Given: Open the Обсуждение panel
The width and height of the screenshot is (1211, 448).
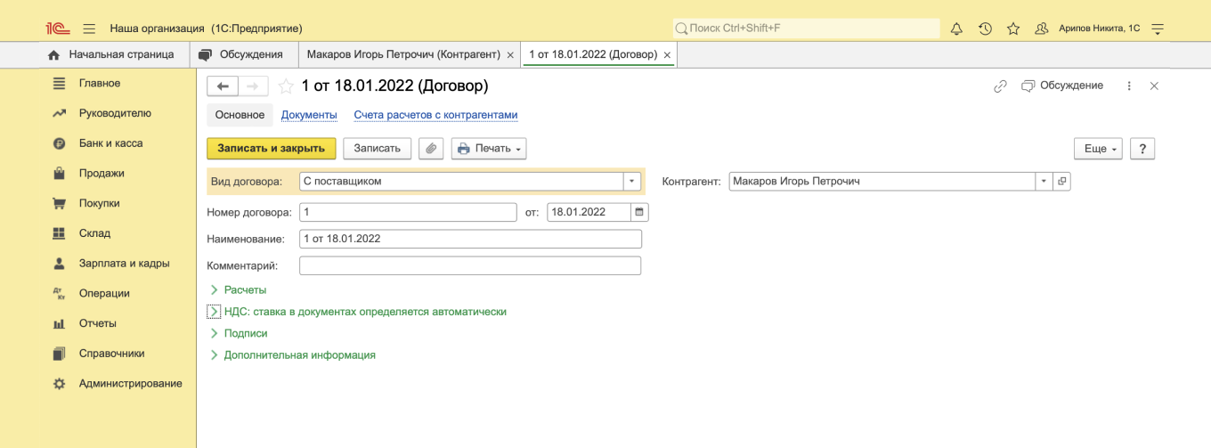Looking at the screenshot, I should 1061,86.
